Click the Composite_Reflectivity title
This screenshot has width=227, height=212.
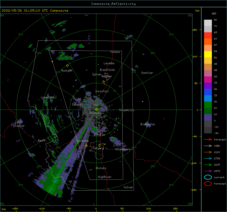click(x=113, y=4)
